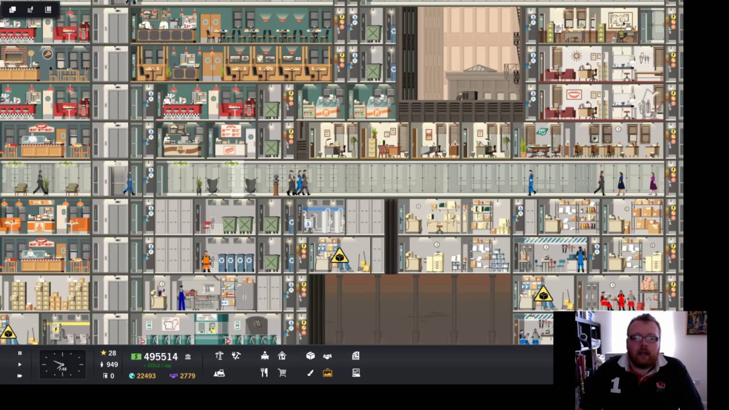Click the yellow package warning sign at bottom left

7,332
